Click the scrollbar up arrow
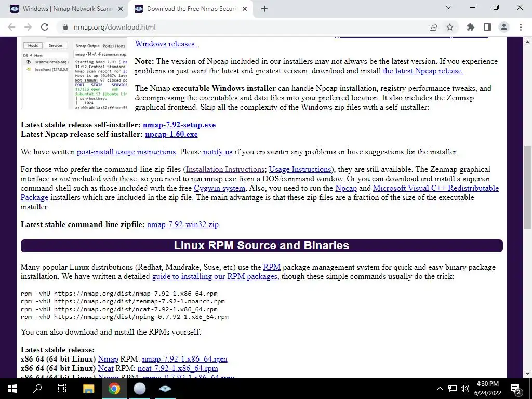532x399 pixels. click(x=527, y=42)
